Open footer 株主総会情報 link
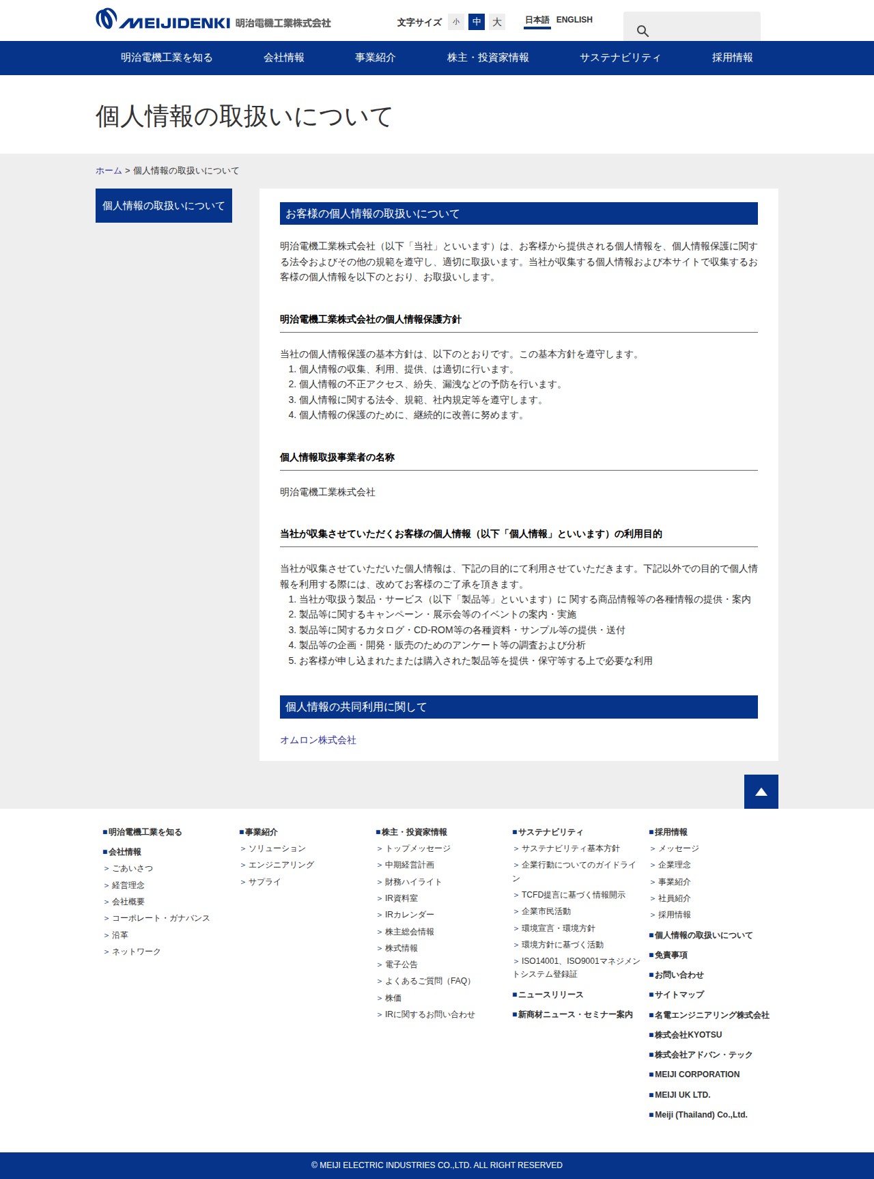Viewport: 874px width, 1179px height. pos(409,932)
